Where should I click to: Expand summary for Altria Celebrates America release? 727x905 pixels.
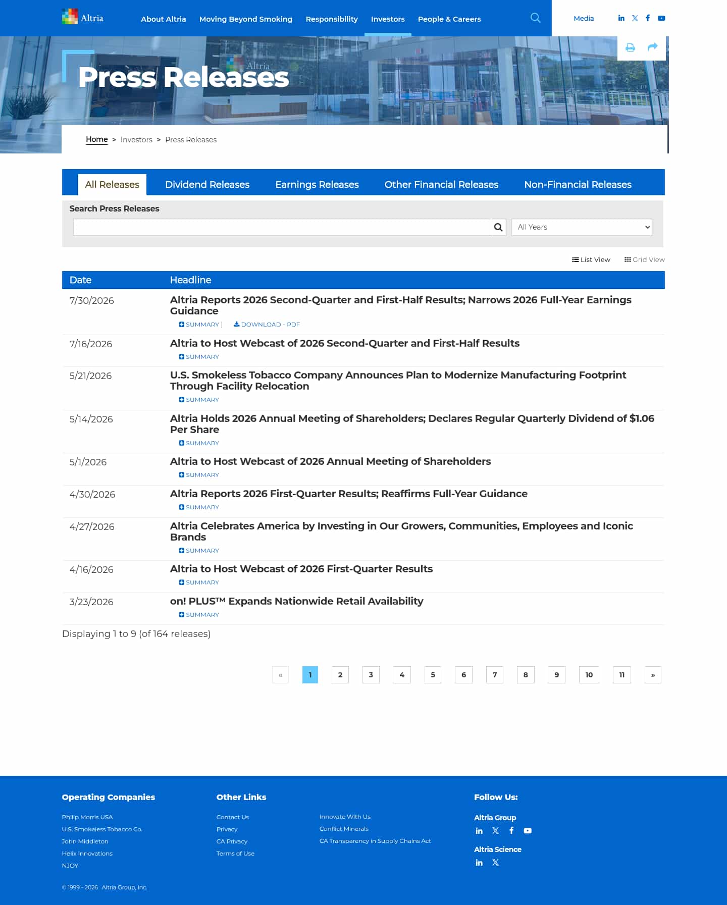click(199, 551)
